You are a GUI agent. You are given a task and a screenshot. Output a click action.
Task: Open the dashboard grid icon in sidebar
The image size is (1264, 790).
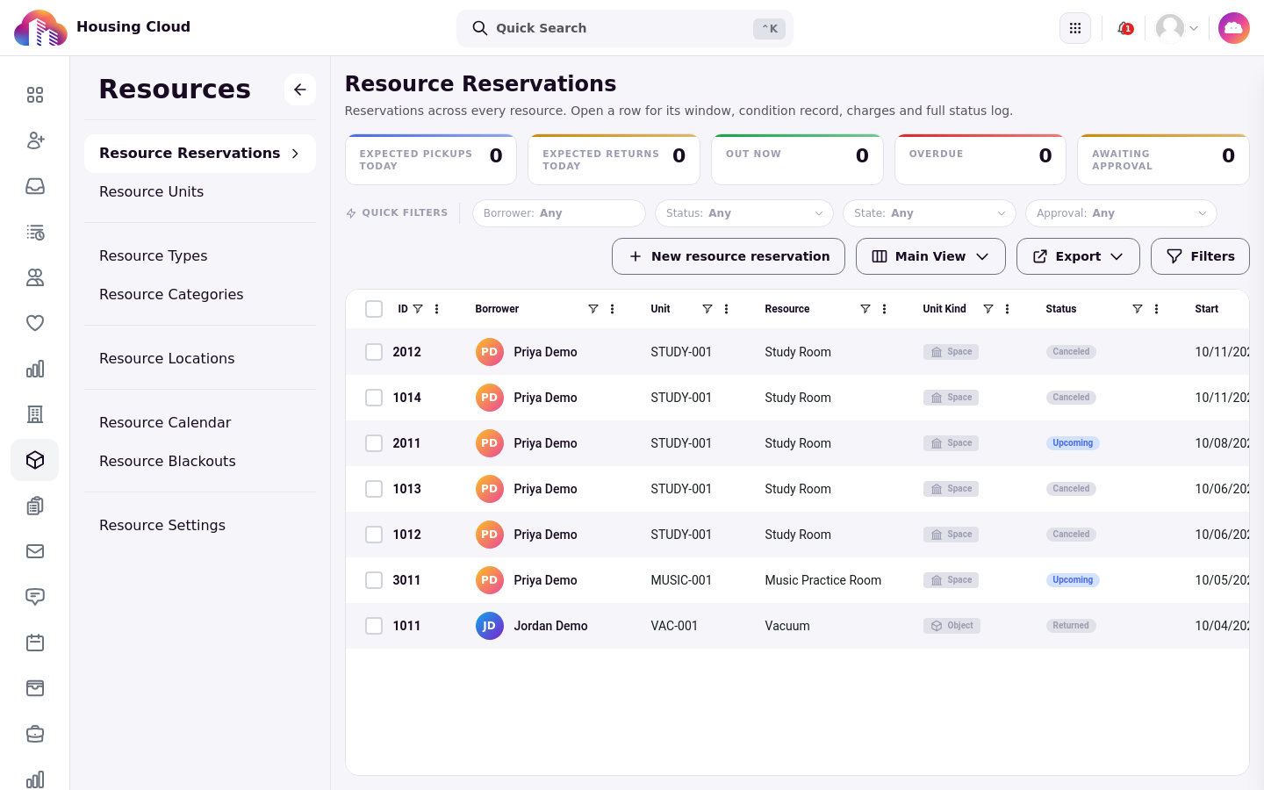pos(35,95)
